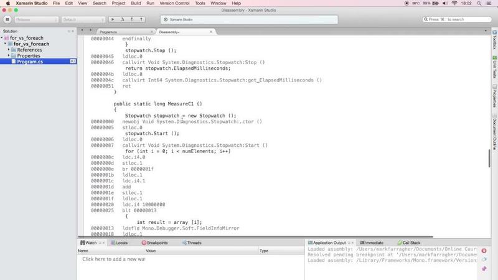Open the Apple menu
The width and height of the screenshot is (498, 280).
(8, 3)
